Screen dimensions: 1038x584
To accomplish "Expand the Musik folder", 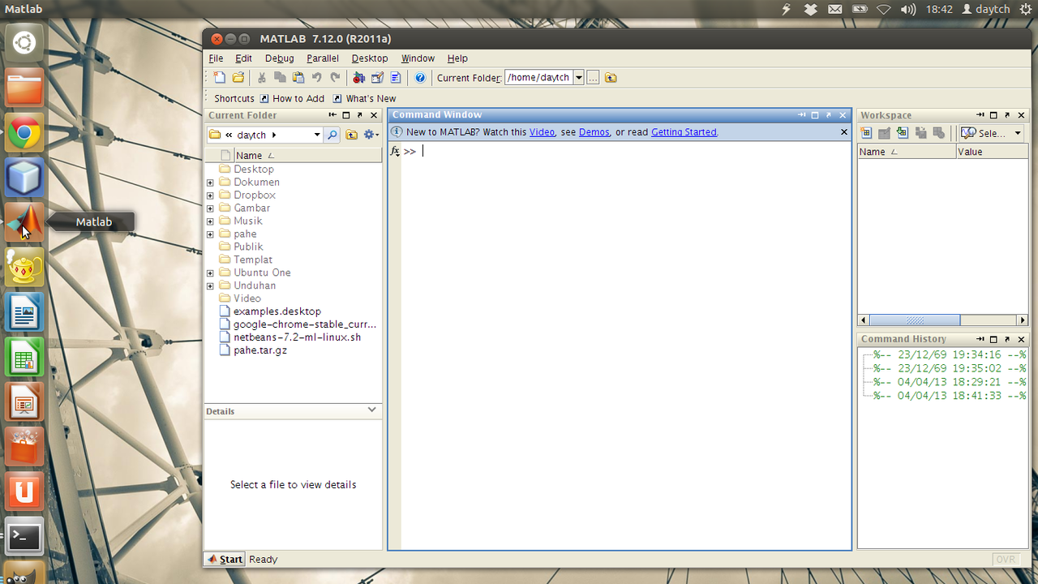I will pos(210,221).
